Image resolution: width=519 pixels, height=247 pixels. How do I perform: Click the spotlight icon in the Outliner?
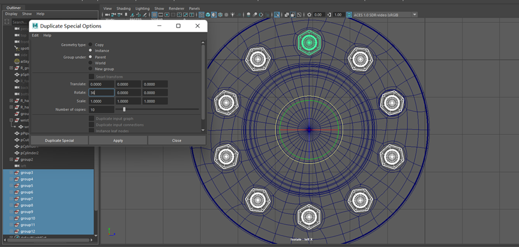pyautogui.click(x=17, y=49)
